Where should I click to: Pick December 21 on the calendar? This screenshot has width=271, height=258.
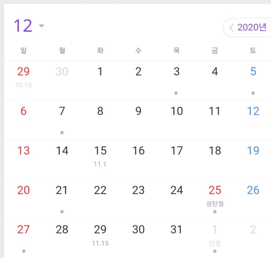pos(62,191)
